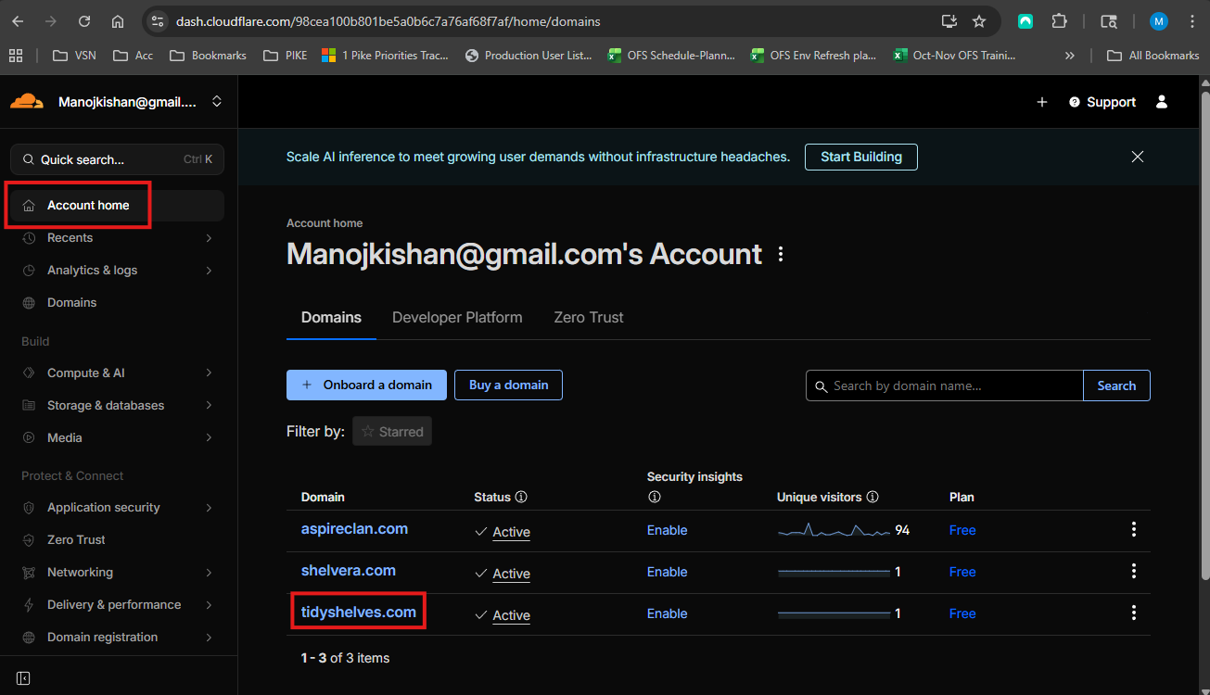Image resolution: width=1210 pixels, height=695 pixels.
Task: Expand Domain registration chevron
Action: tap(209, 638)
